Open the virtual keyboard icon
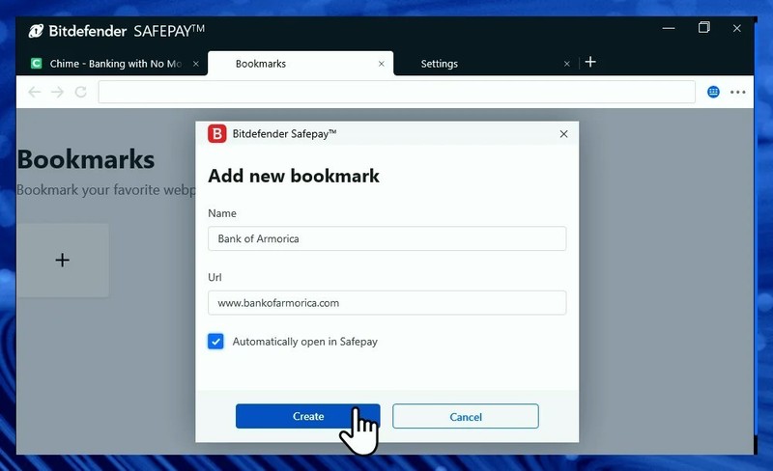The height and width of the screenshot is (471, 773). 713,92
